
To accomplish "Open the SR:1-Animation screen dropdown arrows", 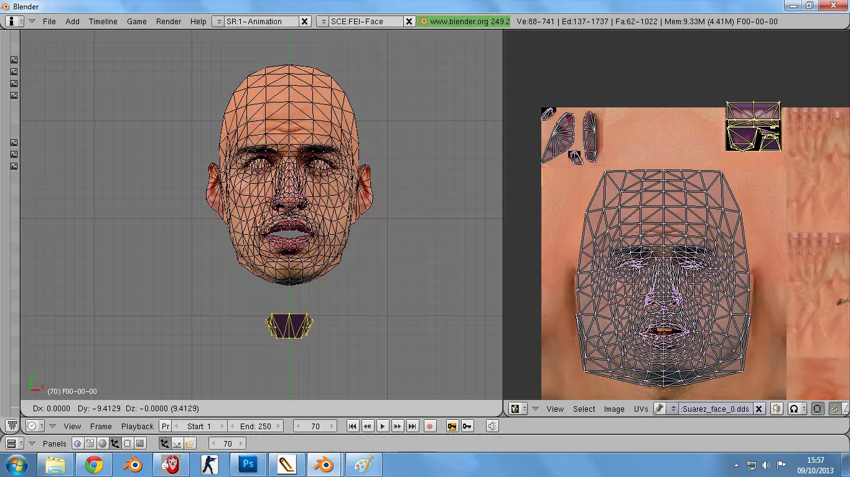I will [218, 21].
